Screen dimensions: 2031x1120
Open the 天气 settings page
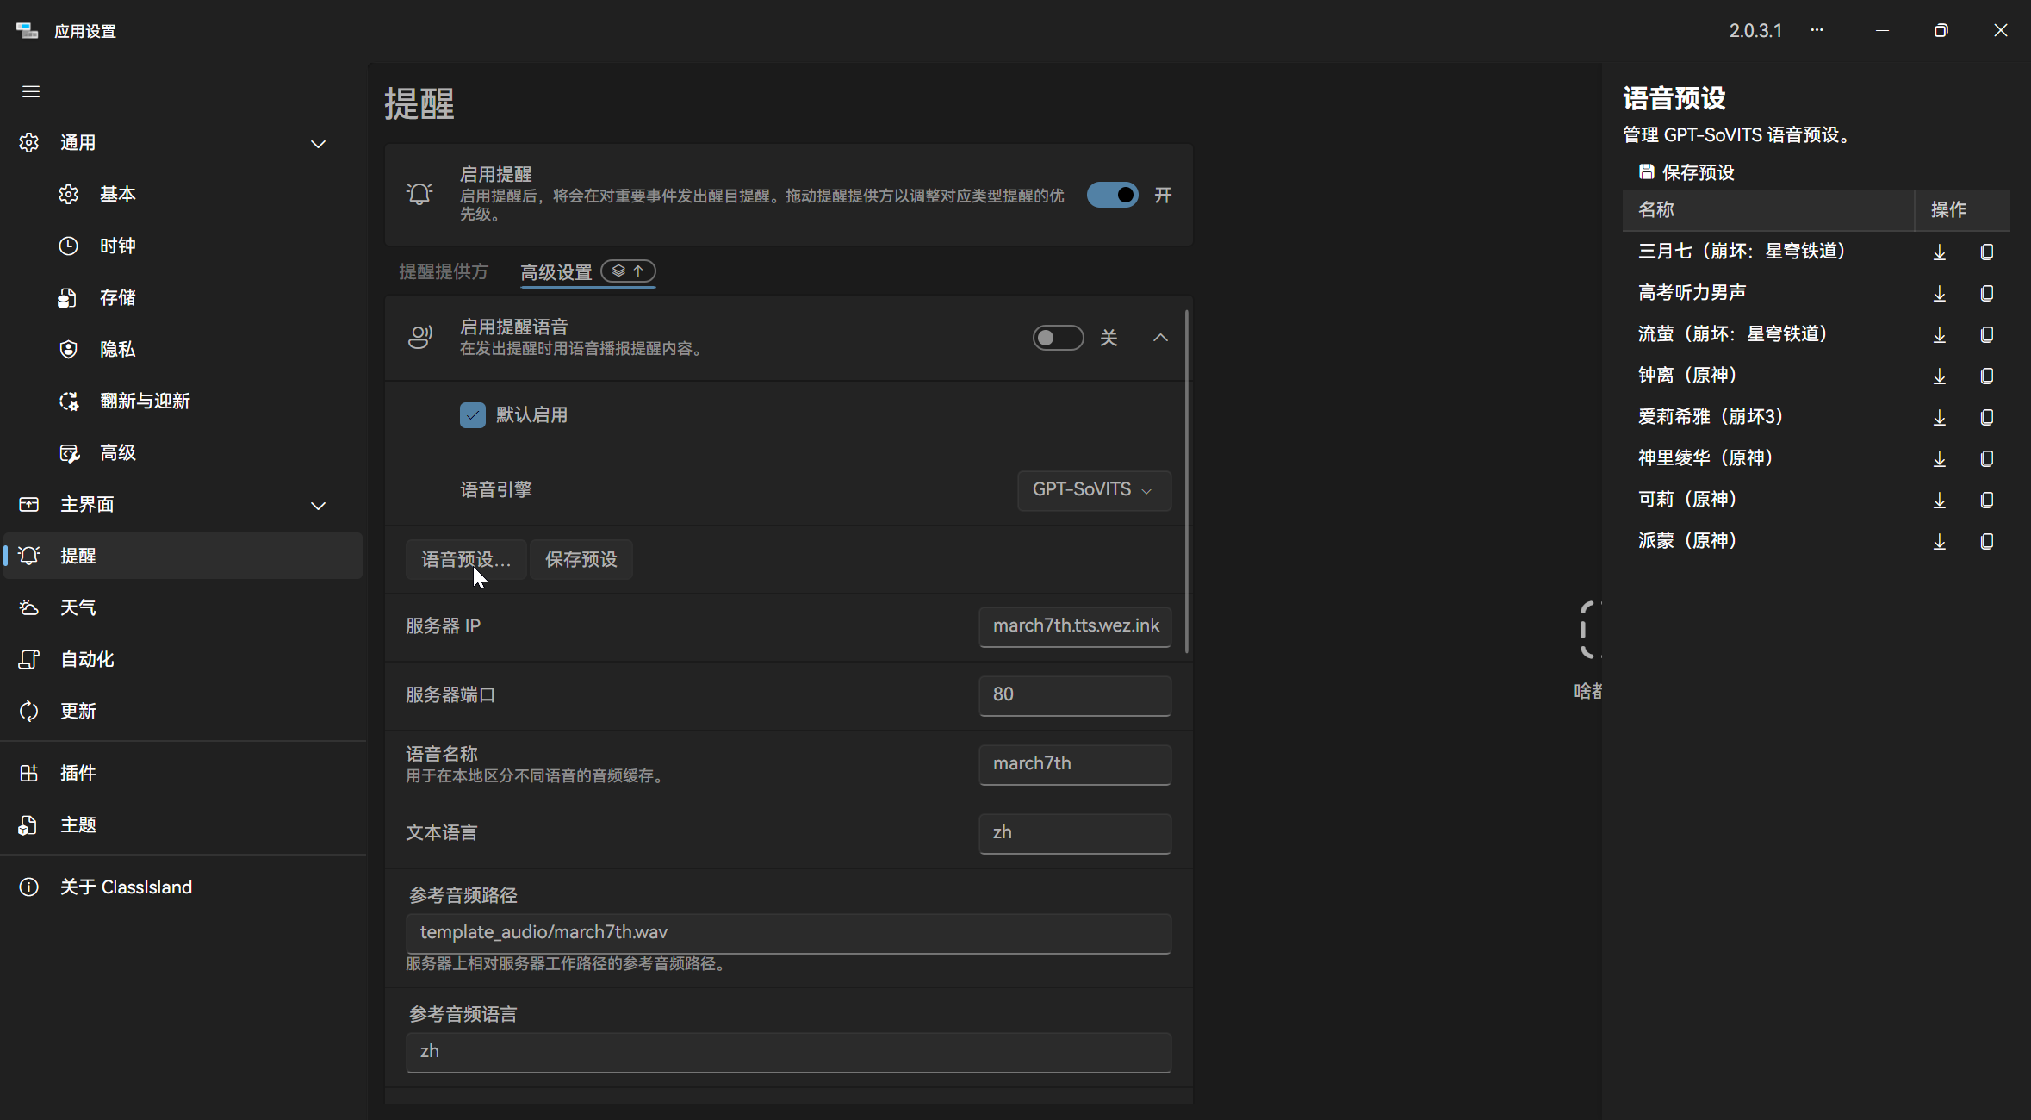point(78,607)
